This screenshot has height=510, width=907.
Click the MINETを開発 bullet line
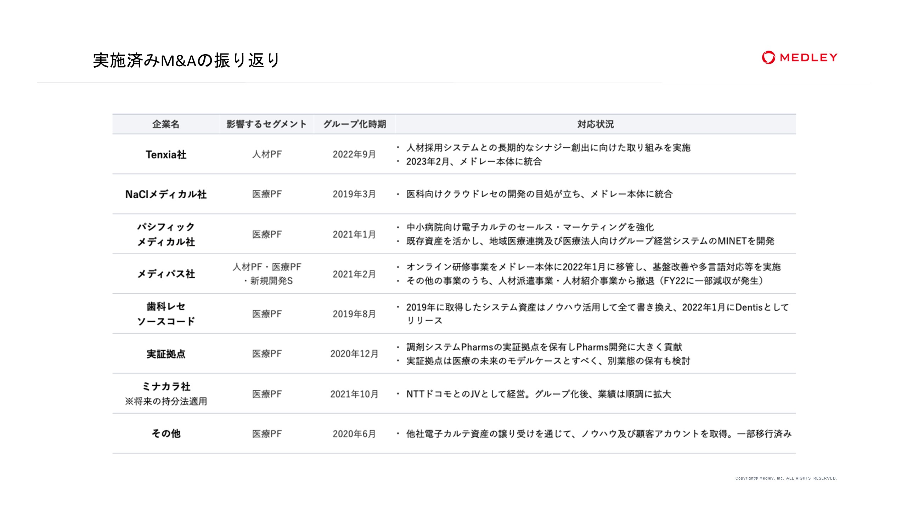click(590, 241)
